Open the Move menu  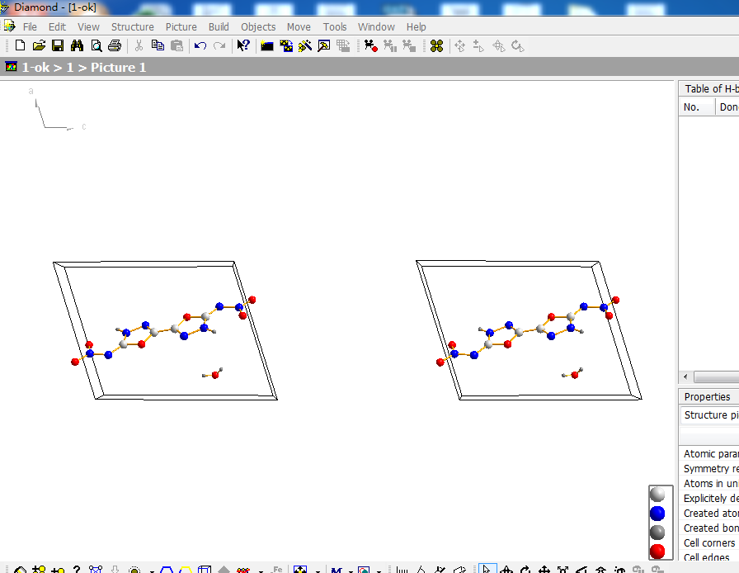(299, 27)
